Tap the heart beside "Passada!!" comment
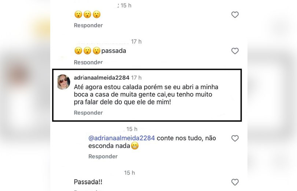 coord(235,182)
